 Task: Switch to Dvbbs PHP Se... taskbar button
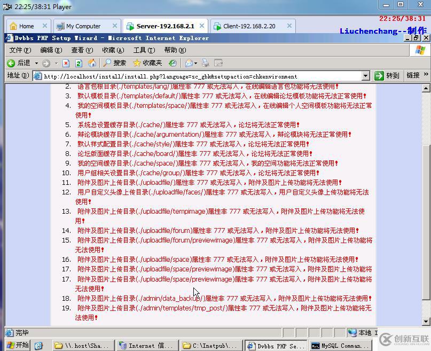(276, 346)
